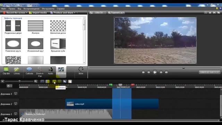Image resolution: width=222 pixels, height=125 pixels.
Task: Select the Reason_to_Smile.mp3 audio clip
Action: (x=66, y=114)
